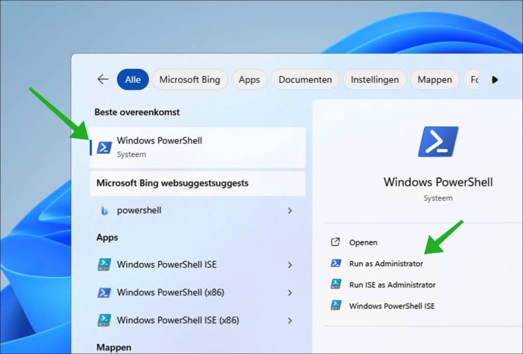Viewport: 523px width, 354px height.
Task: Choose Run ISE as Administrator
Action: 392,285
